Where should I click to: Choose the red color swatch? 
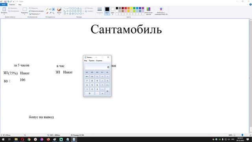click(126, 8)
